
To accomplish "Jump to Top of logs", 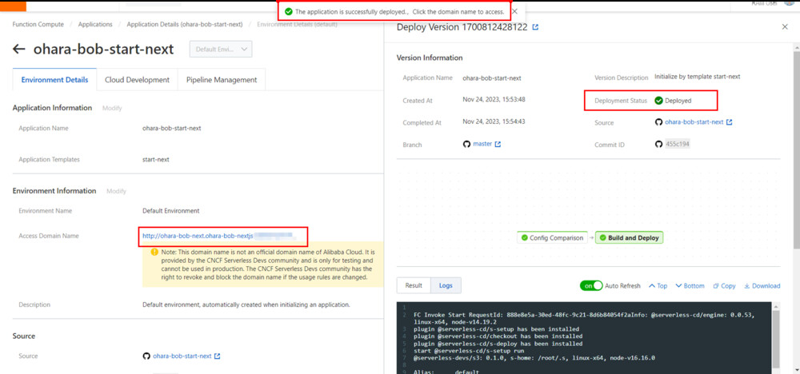I will [x=658, y=286].
